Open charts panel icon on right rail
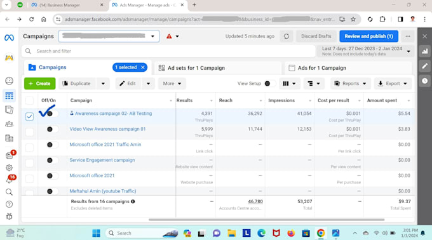 coord(425,51)
